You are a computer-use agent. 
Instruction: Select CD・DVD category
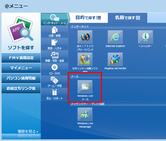[55, 69]
